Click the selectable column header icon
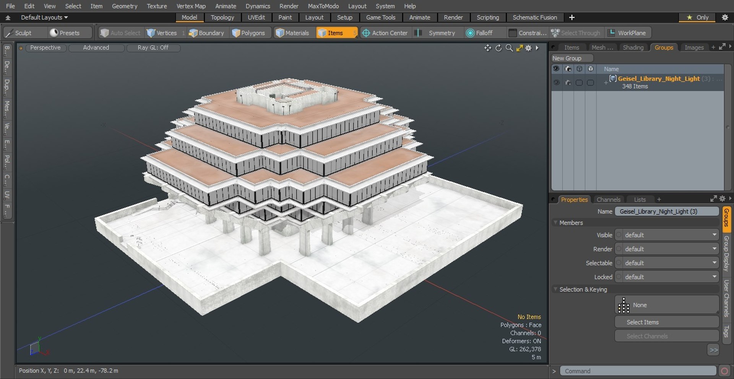This screenshot has height=379, width=734. 579,69
